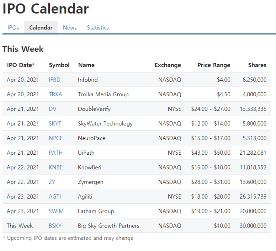Image resolution: width=276 pixels, height=251 pixels.
Task: Open the News tab
Action: (x=70, y=28)
